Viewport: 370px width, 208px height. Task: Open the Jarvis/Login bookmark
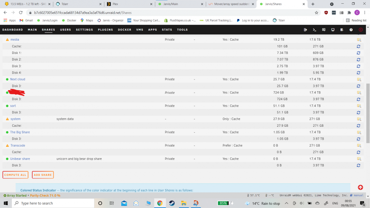pos(47,20)
